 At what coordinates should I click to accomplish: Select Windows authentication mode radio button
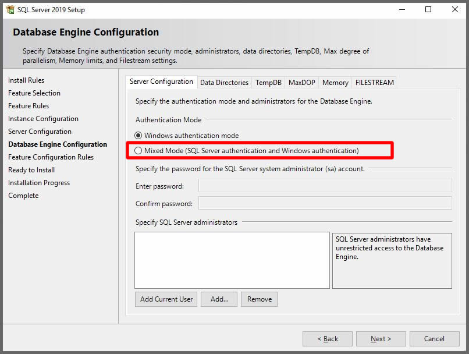[x=138, y=136]
